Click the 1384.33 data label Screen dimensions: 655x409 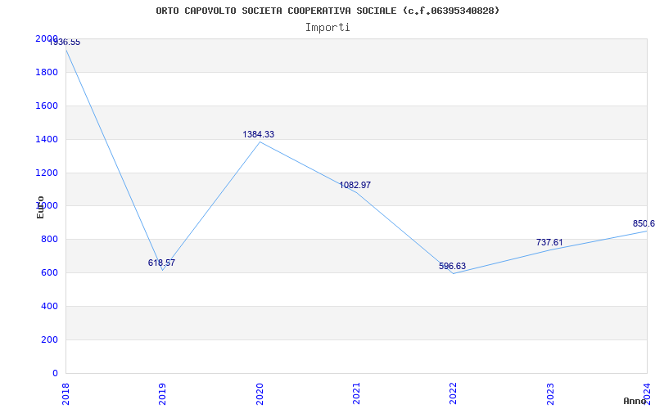click(x=259, y=134)
